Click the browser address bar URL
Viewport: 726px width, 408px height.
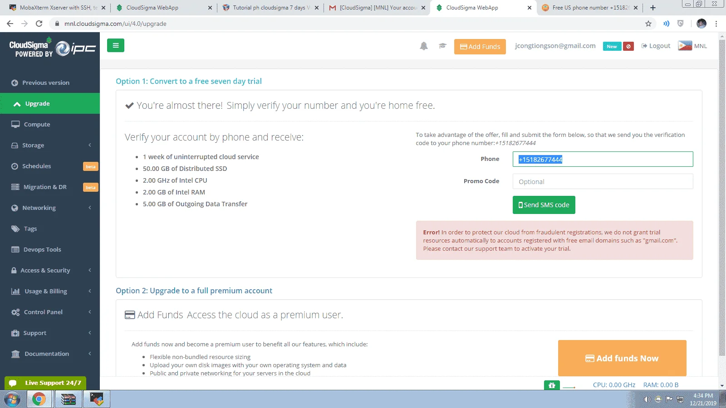(x=115, y=24)
